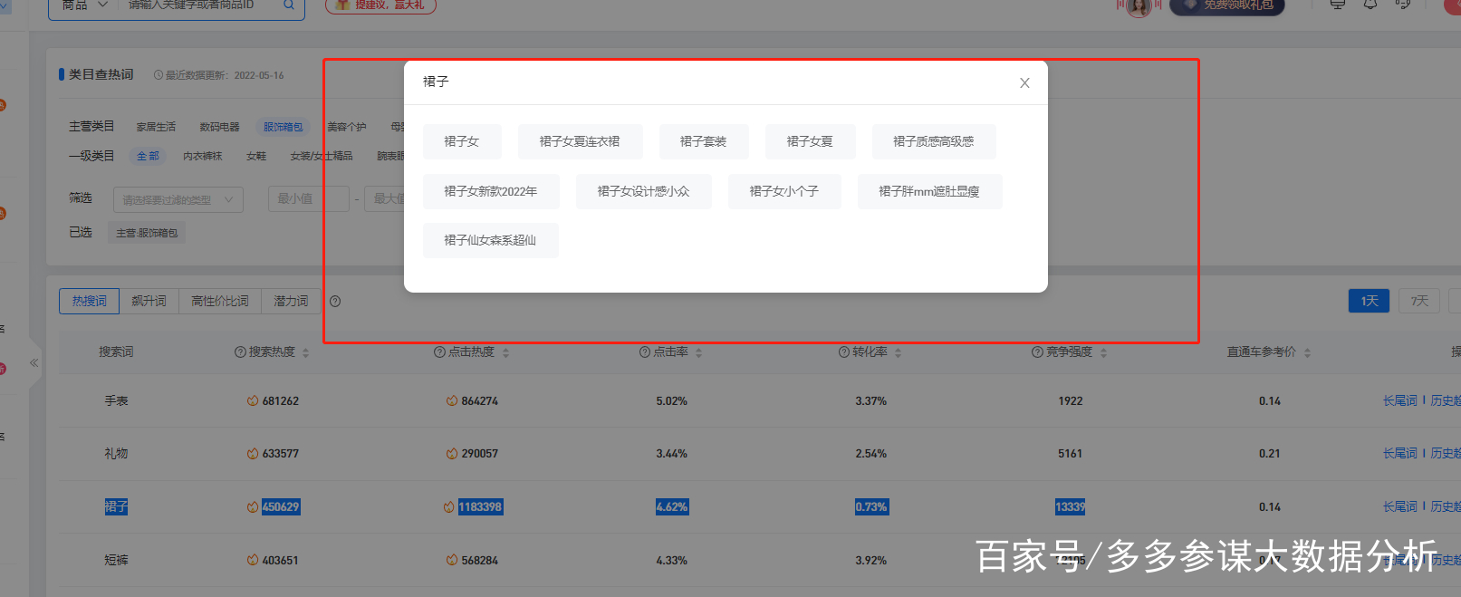Sort by 直通车参考价 column arrows
Viewport: 1461px width, 597px height.
point(1307,352)
